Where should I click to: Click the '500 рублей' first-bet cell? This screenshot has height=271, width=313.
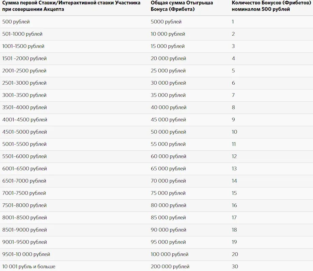pos(74,22)
